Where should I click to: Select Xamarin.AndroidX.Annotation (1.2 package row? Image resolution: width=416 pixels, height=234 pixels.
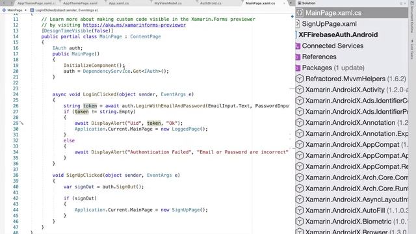click(x=352, y=123)
